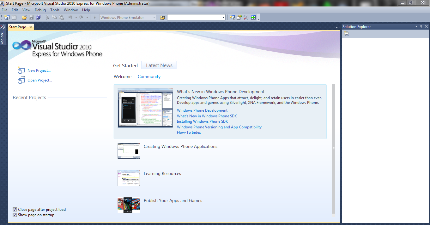This screenshot has width=430, height=225.
Task: Open the Windows Phone Development link
Action: tap(202, 110)
